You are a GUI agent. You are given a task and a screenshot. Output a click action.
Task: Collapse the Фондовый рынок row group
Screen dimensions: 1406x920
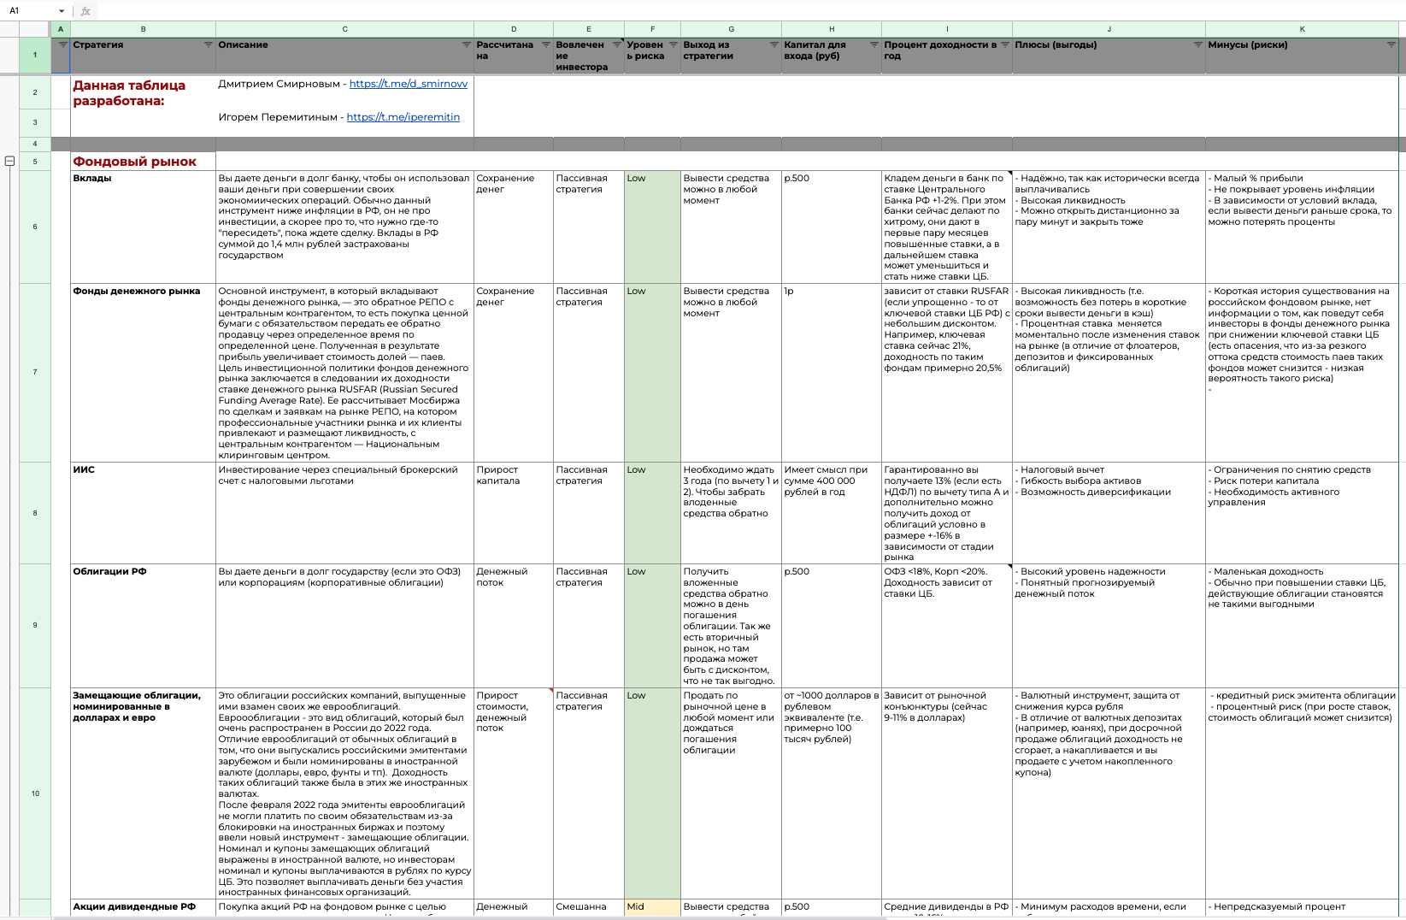click(x=9, y=161)
